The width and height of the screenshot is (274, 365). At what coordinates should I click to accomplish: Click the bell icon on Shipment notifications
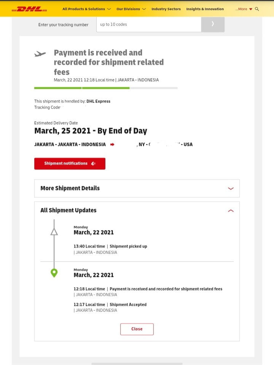(x=93, y=164)
